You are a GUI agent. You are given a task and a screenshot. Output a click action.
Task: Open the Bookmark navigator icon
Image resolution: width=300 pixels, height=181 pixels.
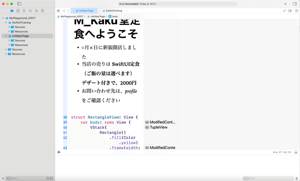(x=24, y=11)
